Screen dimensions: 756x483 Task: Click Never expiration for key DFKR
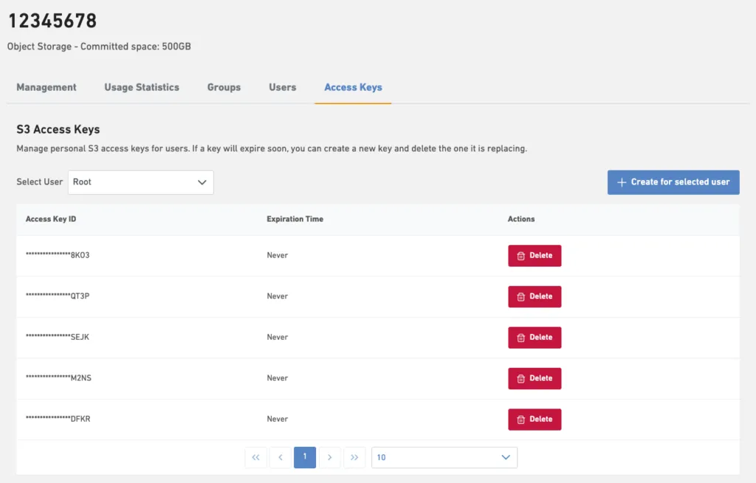click(278, 419)
